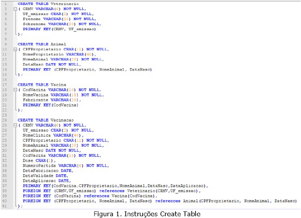Collapse the Veterinario table fold marker
The image size is (301, 218).
click(x=15, y=9)
